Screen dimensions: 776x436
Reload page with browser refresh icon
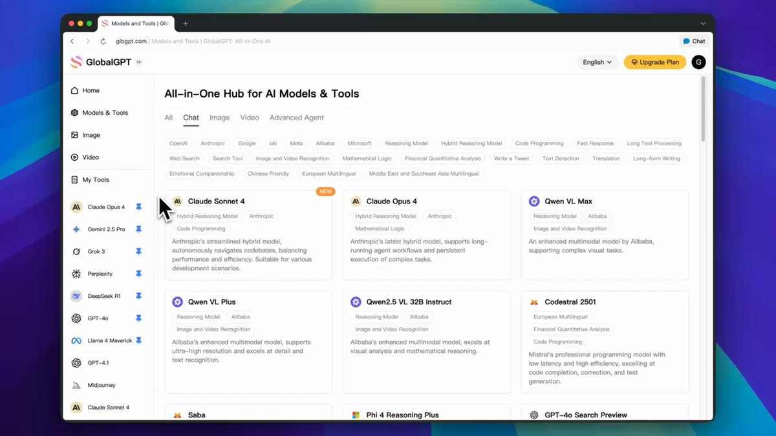pos(103,41)
